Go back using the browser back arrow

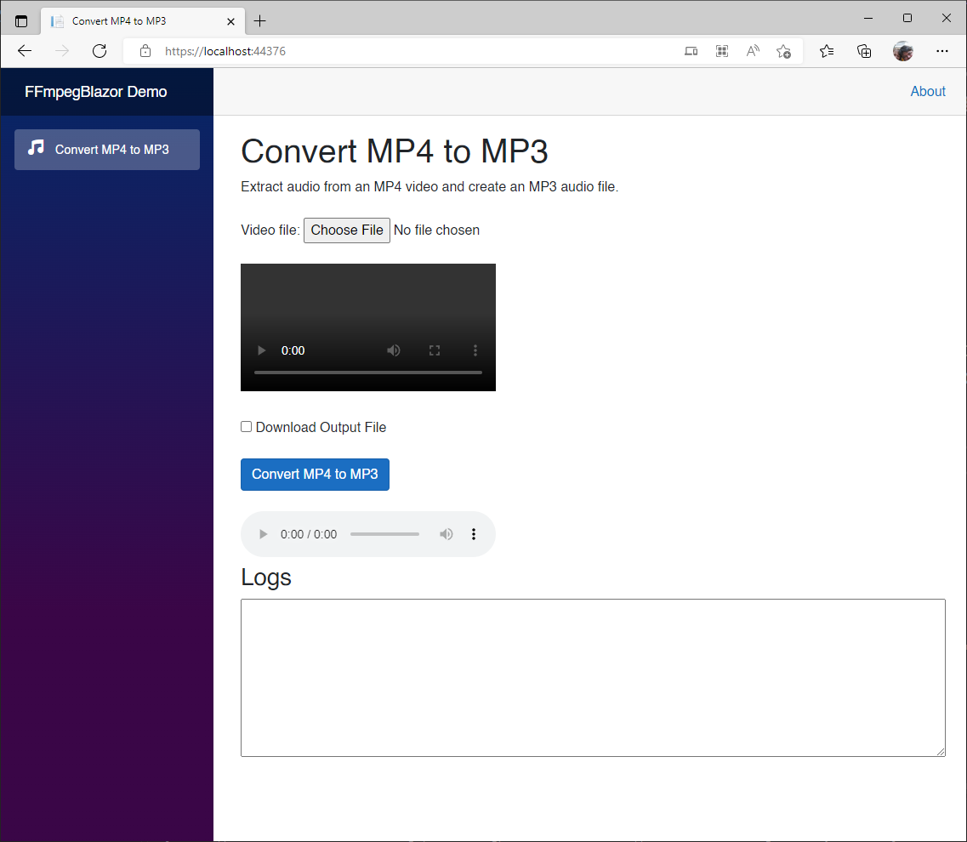click(x=25, y=51)
